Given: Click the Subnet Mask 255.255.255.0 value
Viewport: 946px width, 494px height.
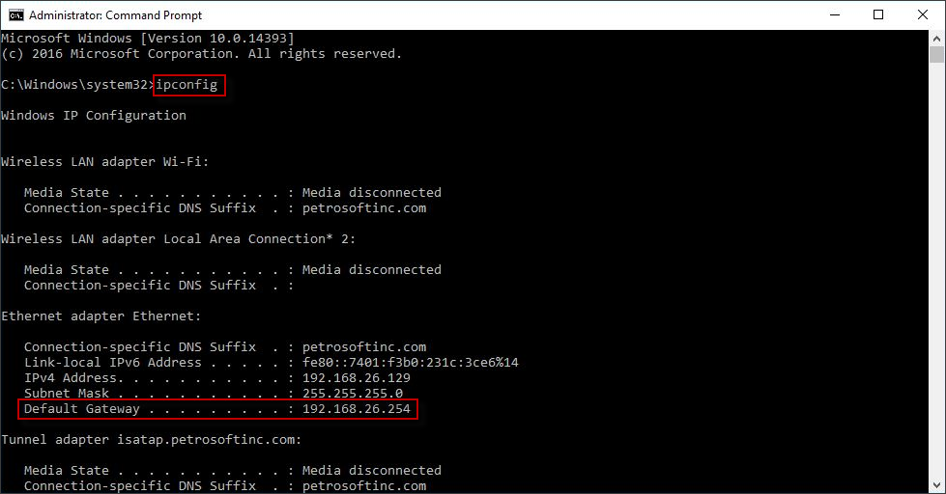Looking at the screenshot, I should point(353,394).
